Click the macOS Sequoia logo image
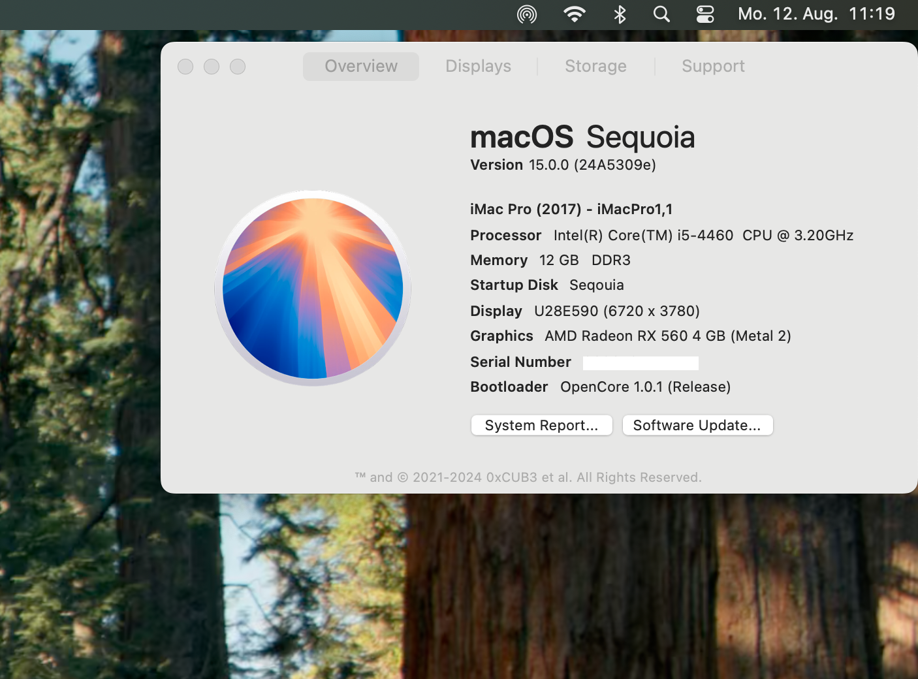Screen dimensions: 918x679 click(313, 288)
